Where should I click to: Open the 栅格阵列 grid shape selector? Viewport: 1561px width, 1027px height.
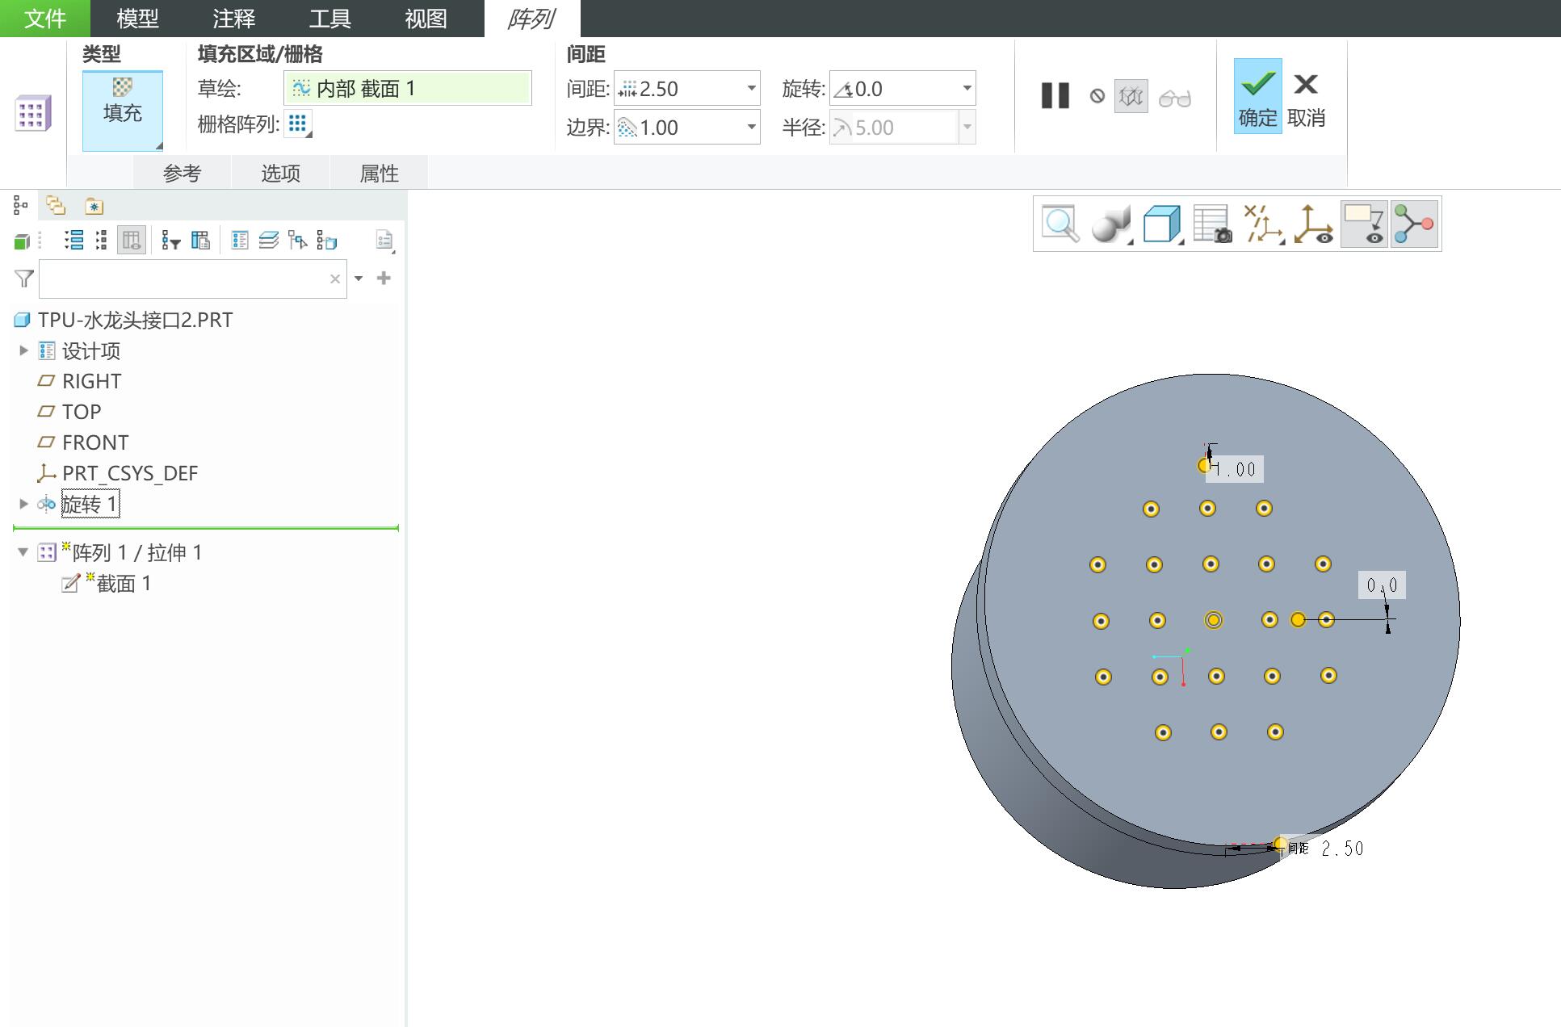(298, 124)
